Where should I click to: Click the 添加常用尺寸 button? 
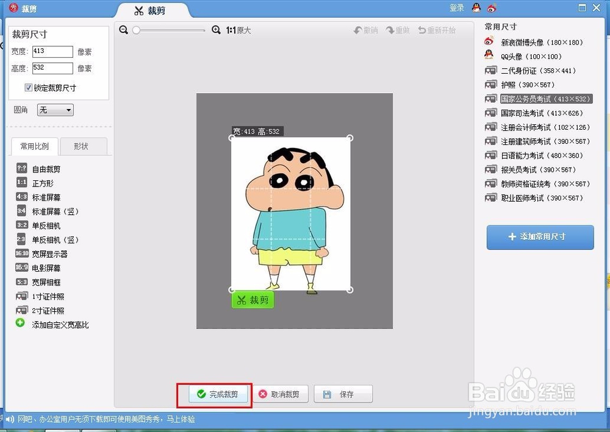coord(540,237)
